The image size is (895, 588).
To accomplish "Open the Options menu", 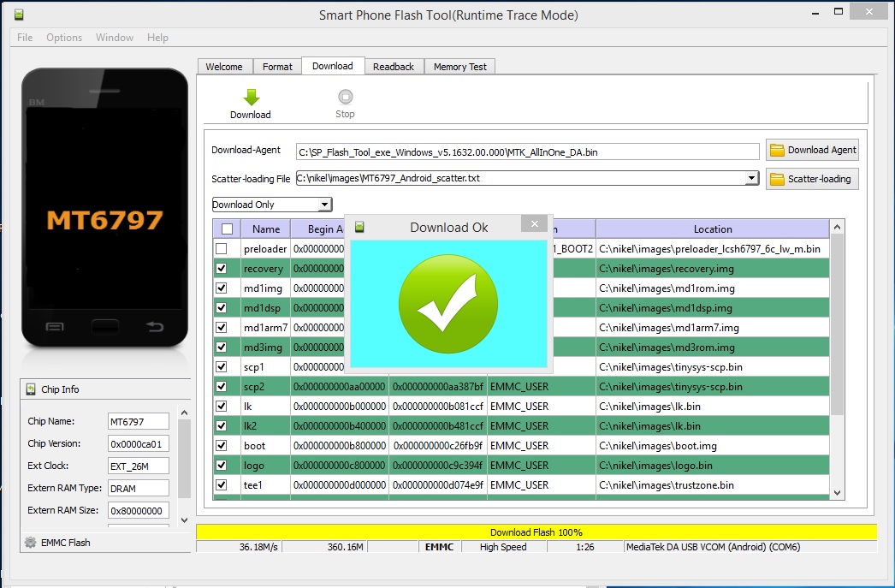I will pos(64,38).
